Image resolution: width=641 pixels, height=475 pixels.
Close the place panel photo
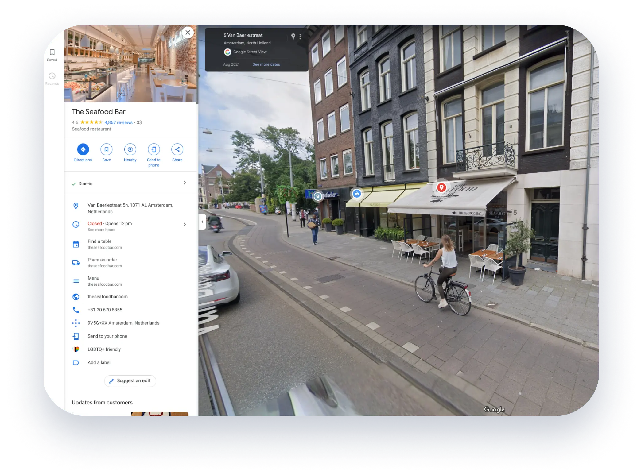188,33
